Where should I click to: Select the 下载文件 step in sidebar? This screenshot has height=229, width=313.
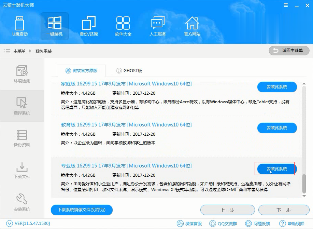point(22,170)
